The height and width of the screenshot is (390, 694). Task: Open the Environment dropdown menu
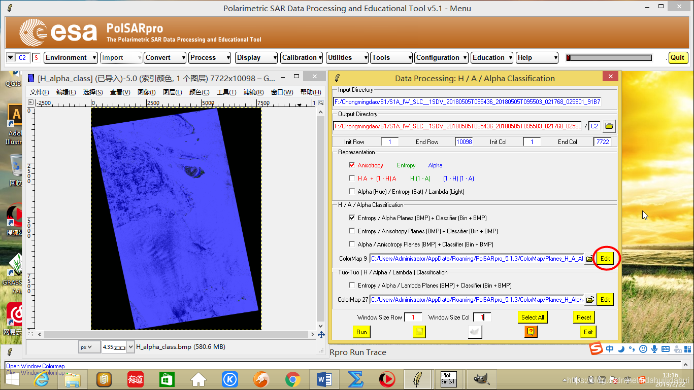point(71,58)
